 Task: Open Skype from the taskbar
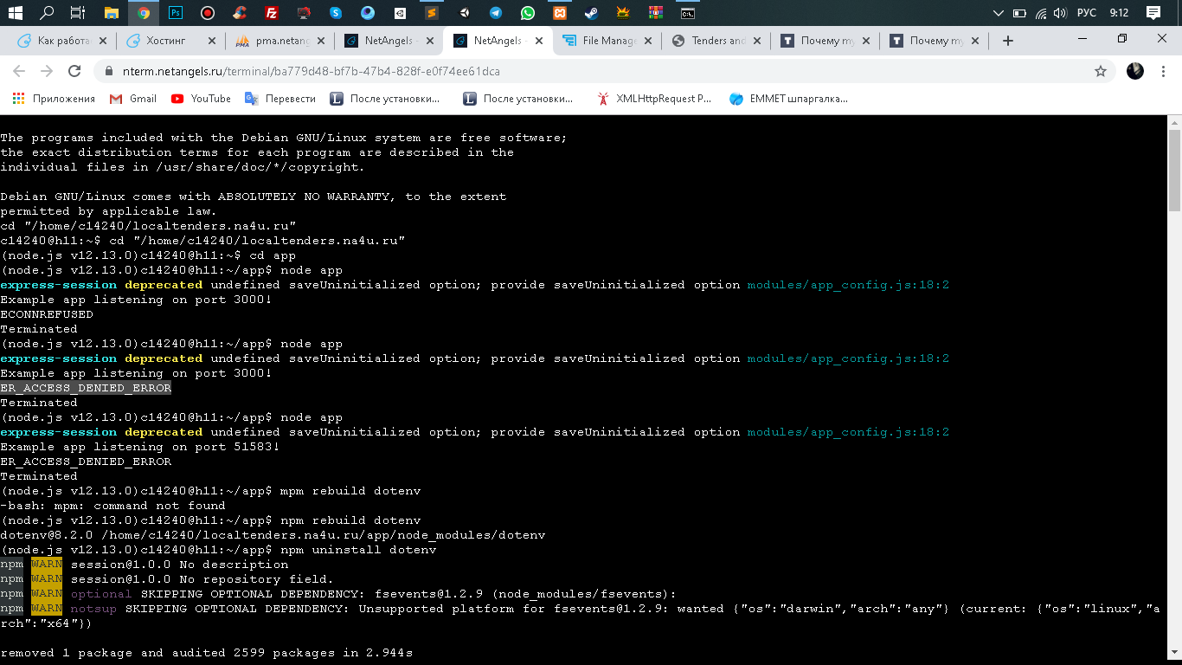pyautogui.click(x=336, y=13)
